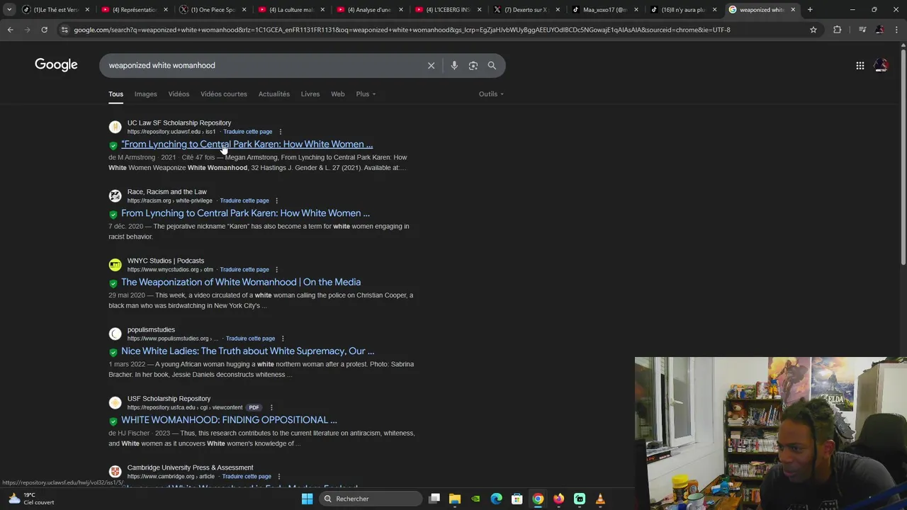Translate the populismstudies result page
The image size is (907, 510).
point(250,339)
